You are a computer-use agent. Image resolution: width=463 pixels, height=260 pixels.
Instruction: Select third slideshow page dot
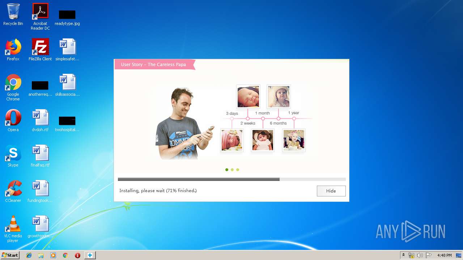pos(238,170)
